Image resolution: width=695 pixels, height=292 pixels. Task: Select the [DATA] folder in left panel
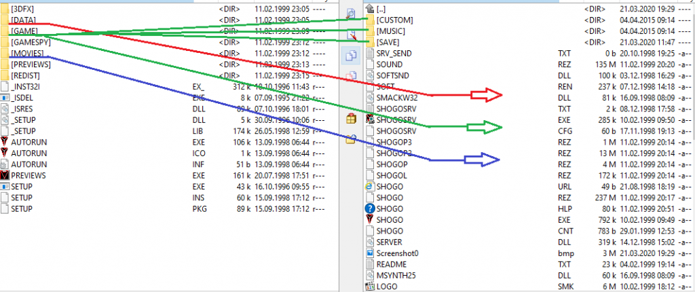click(164, 20)
